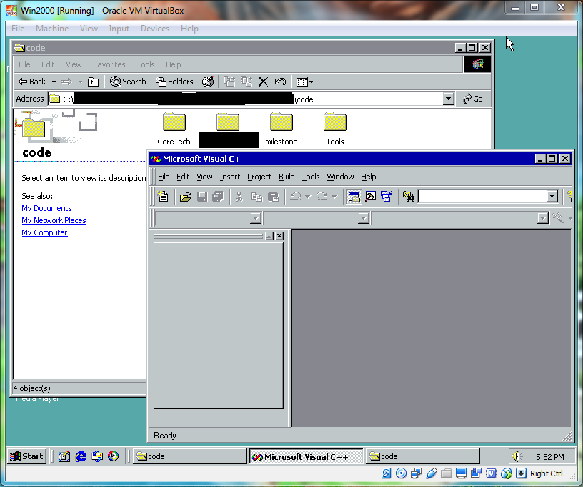Click the Cut scissors icon in Visual C++
Screen dimensions: 583x487
coord(239,197)
